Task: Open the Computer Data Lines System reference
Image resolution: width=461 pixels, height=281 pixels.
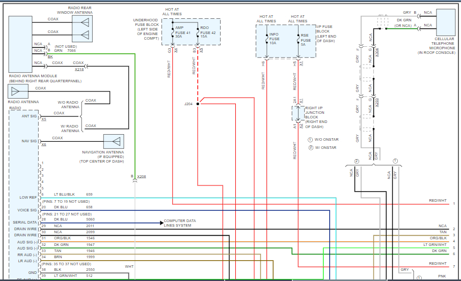Action: [x=179, y=223]
